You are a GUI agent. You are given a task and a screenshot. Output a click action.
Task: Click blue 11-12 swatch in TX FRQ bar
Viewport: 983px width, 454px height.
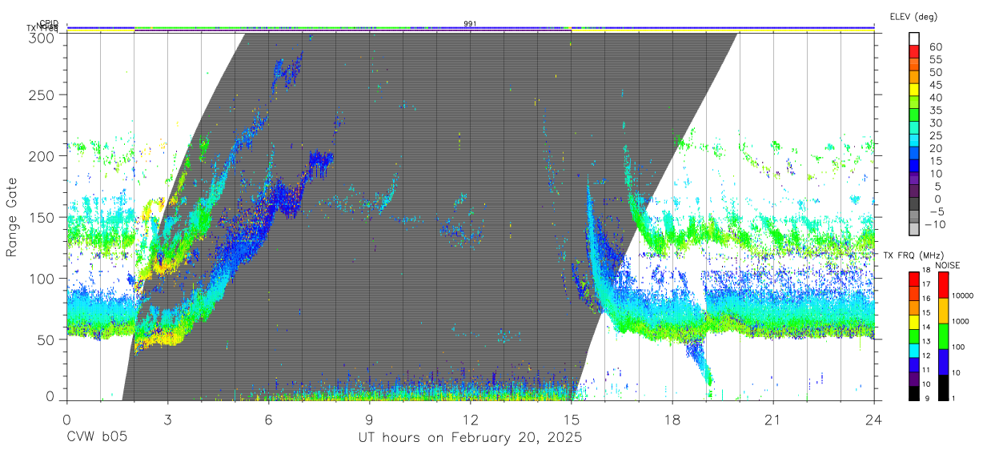914,364
